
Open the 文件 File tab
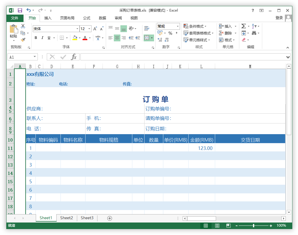[x=15, y=18]
